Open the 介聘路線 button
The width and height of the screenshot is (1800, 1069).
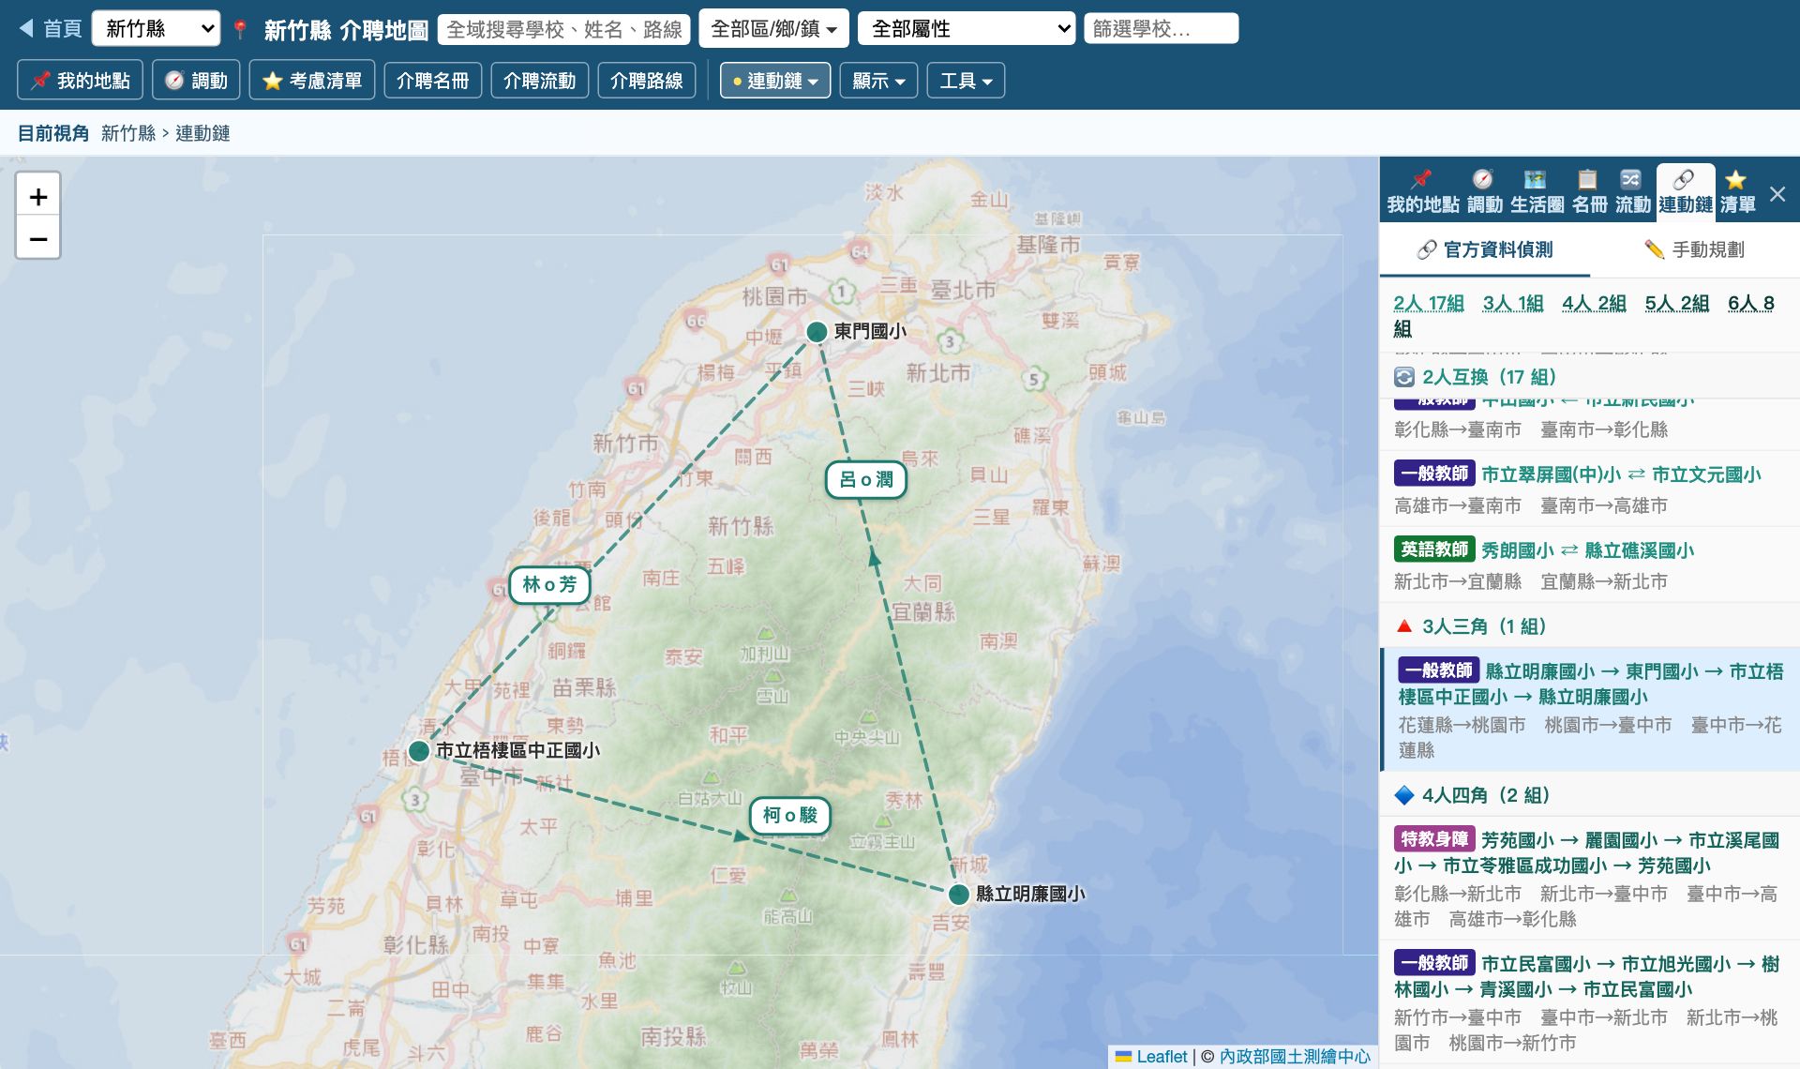[x=646, y=81]
